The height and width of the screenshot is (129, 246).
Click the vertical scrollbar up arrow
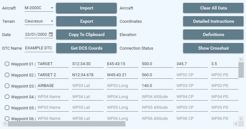coord(241,60)
